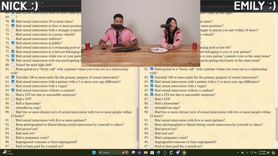Check item 73 motor vehicle in left list
The image size is (278, 156).
click(x=13, y=34)
